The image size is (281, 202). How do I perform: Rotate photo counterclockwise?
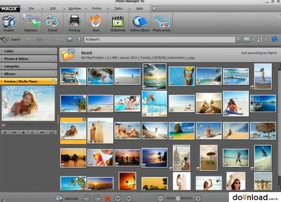click(x=87, y=198)
